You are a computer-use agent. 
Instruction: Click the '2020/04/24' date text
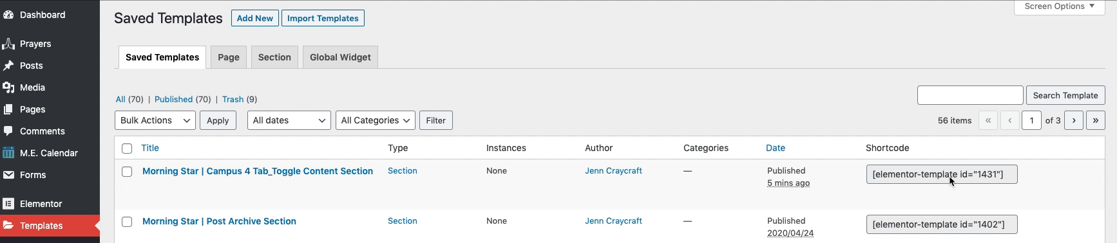click(790, 233)
